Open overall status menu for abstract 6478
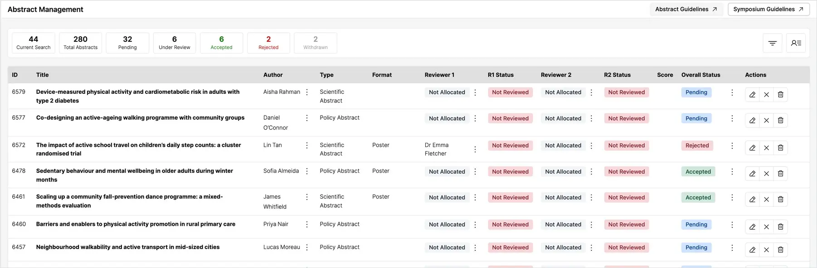This screenshot has width=817, height=268. 732,171
